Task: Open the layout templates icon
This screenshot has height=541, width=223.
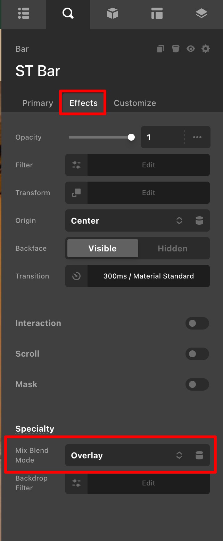Action: click(157, 14)
